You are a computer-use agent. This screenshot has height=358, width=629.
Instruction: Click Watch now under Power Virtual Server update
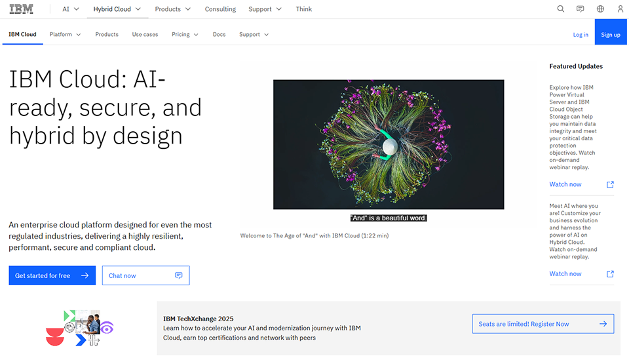[565, 184]
